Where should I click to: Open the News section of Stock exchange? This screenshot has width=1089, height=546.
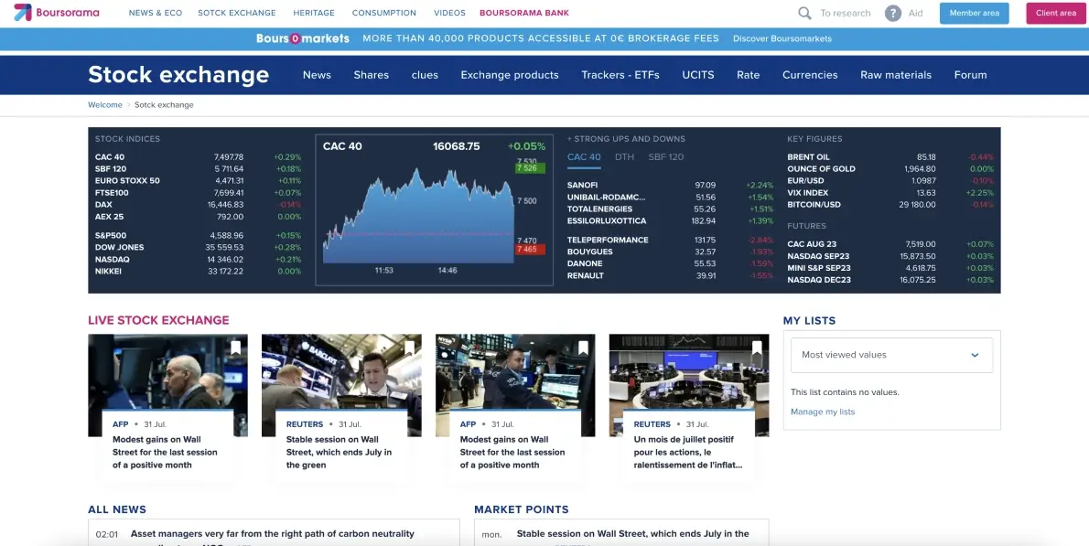point(317,75)
